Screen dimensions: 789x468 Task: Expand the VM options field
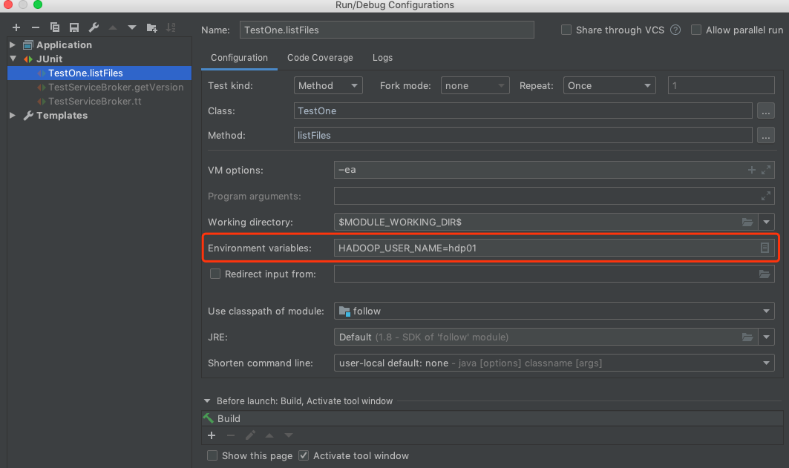pos(765,170)
